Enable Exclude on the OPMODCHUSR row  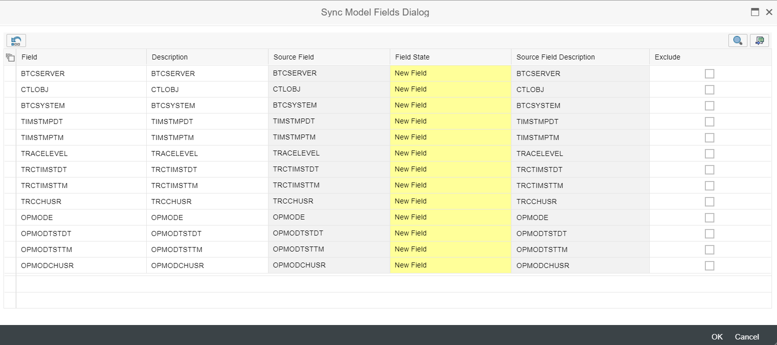tap(709, 266)
